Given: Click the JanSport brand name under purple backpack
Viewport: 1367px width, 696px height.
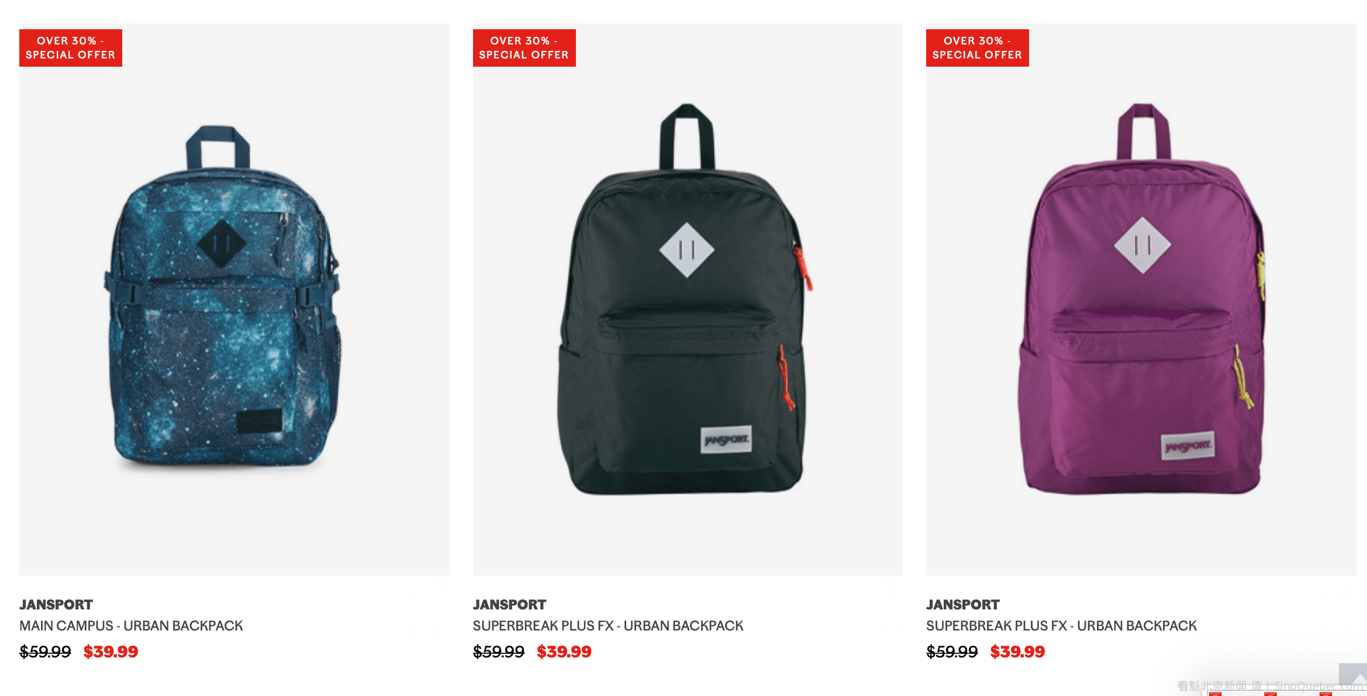Looking at the screenshot, I should (963, 605).
